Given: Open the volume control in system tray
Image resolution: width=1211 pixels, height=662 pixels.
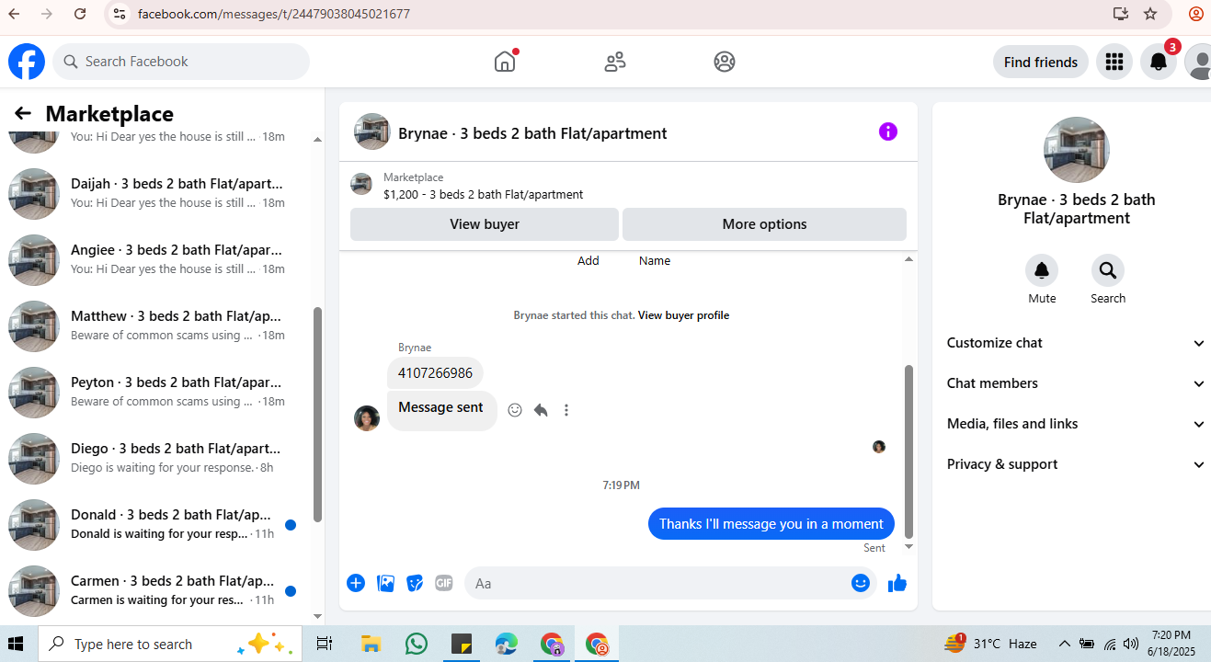Looking at the screenshot, I should click(1131, 644).
